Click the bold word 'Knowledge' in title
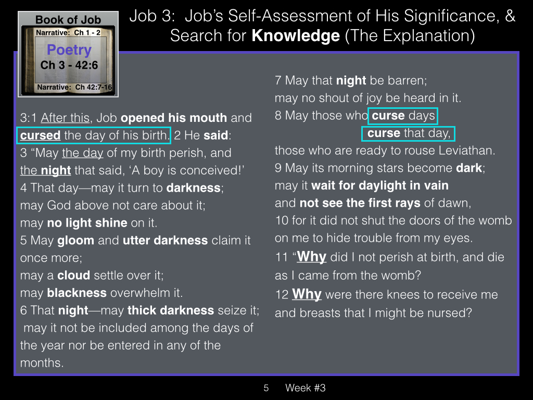 [x=296, y=36]
